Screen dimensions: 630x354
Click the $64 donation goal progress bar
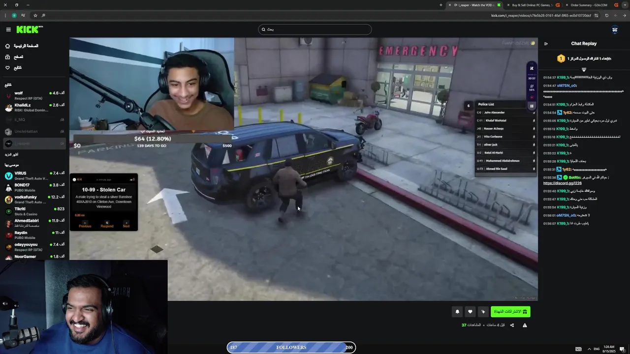pos(153,139)
